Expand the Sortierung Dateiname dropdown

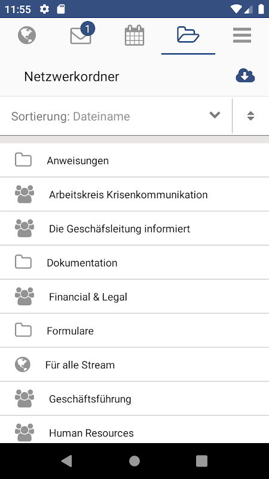(116, 116)
